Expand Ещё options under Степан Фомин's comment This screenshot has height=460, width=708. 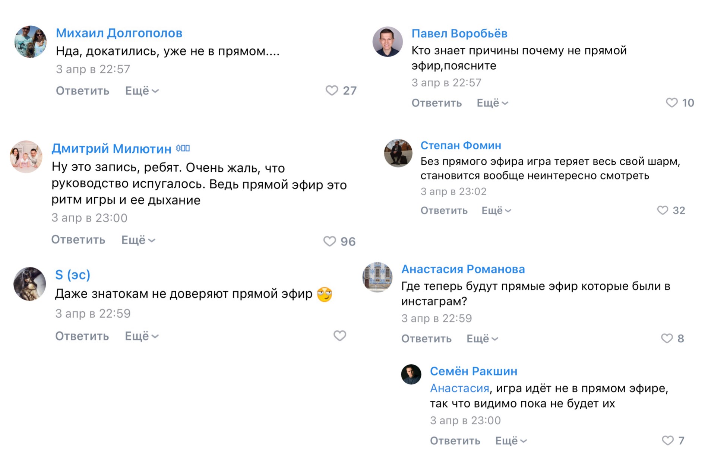point(496,210)
